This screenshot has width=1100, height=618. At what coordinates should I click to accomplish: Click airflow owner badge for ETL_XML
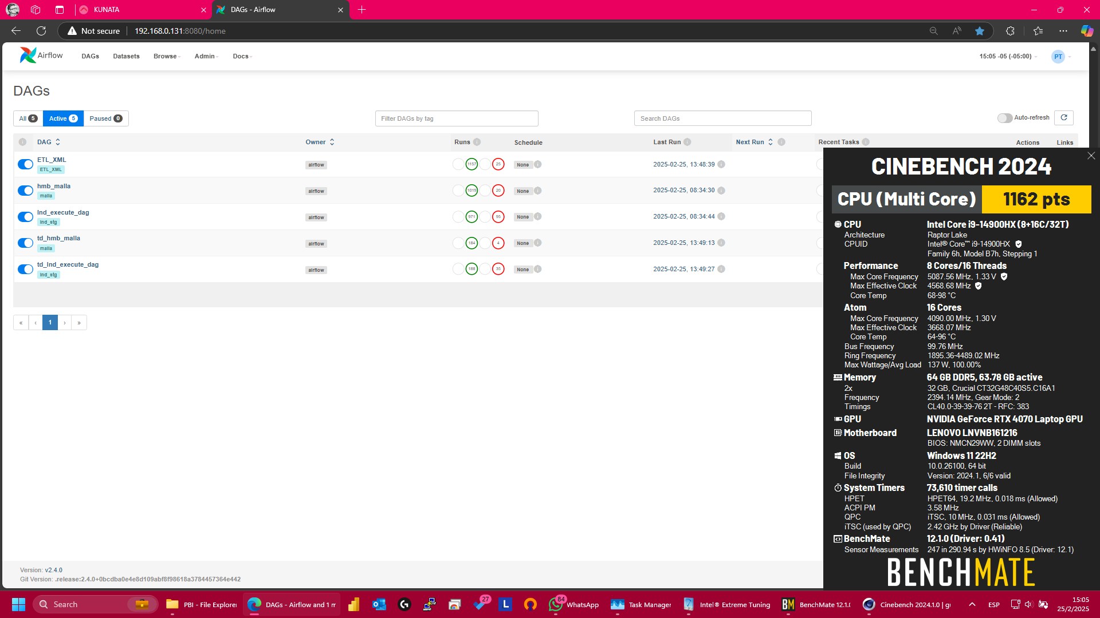pyautogui.click(x=316, y=165)
